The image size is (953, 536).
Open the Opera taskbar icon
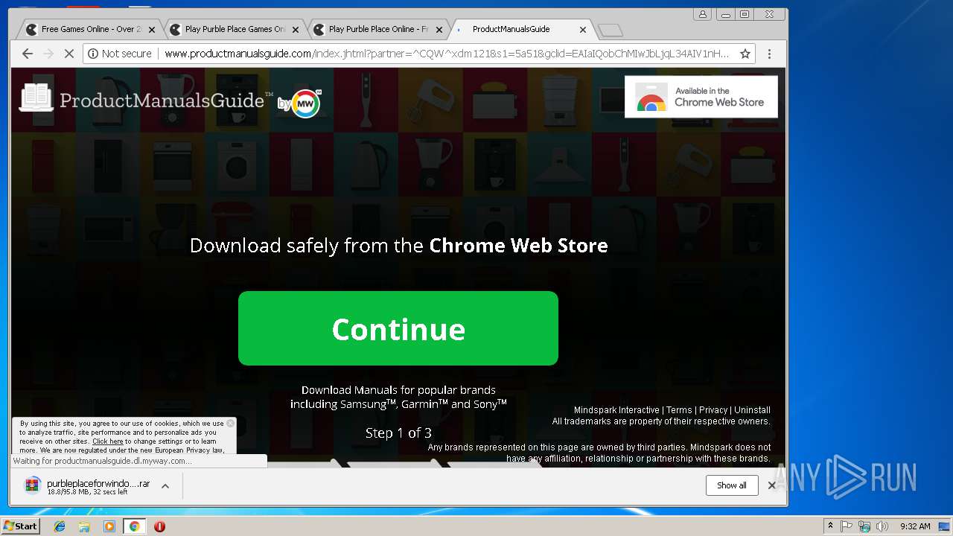[x=159, y=526]
